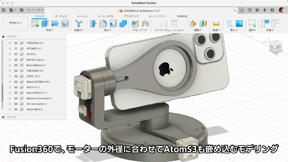Switch to the シート メタル tab
This screenshot has width=288, height=162.
coord(105,16)
